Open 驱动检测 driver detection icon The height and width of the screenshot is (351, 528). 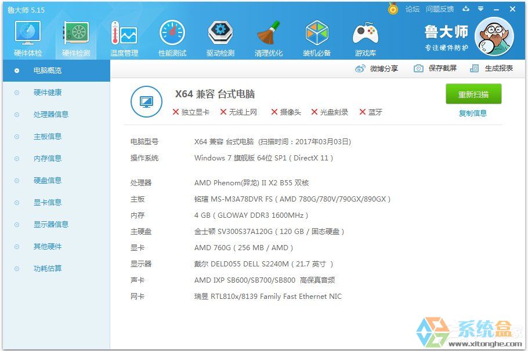coord(220,38)
